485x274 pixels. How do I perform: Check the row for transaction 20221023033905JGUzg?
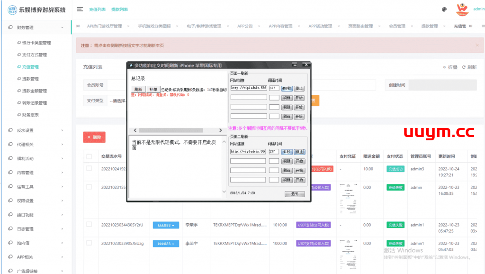coord(89,244)
